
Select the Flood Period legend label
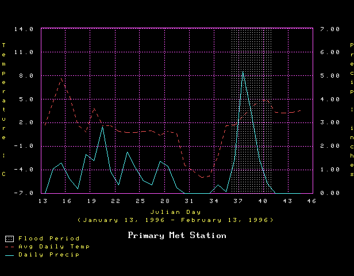click(x=49, y=238)
